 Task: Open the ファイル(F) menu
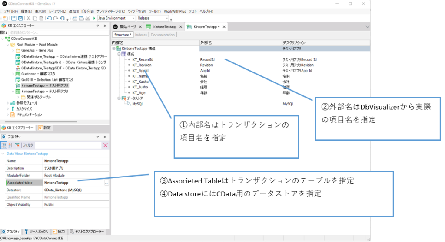click(x=10, y=11)
